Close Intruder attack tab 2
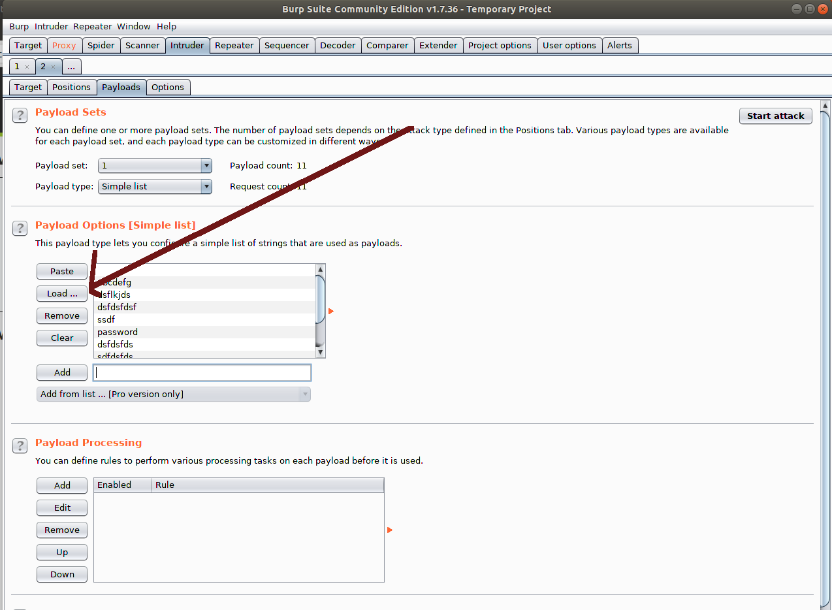This screenshot has width=832, height=610. coord(53,67)
